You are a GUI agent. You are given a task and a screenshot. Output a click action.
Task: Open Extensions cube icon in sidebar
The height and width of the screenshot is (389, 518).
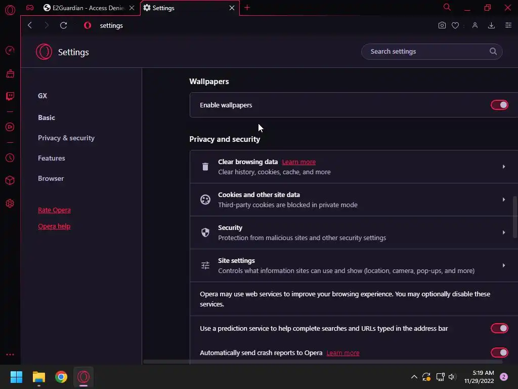pyautogui.click(x=10, y=180)
